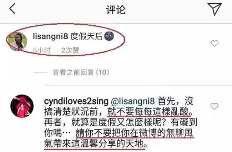Select the 5小时 timestamp
Screen dimensions: 232x152
coord(42,50)
